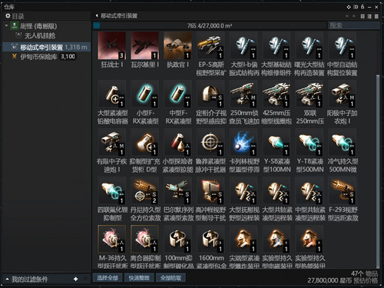Collapse the 刷怪 ship tree node
The image size is (384, 288).
click(x=6, y=25)
